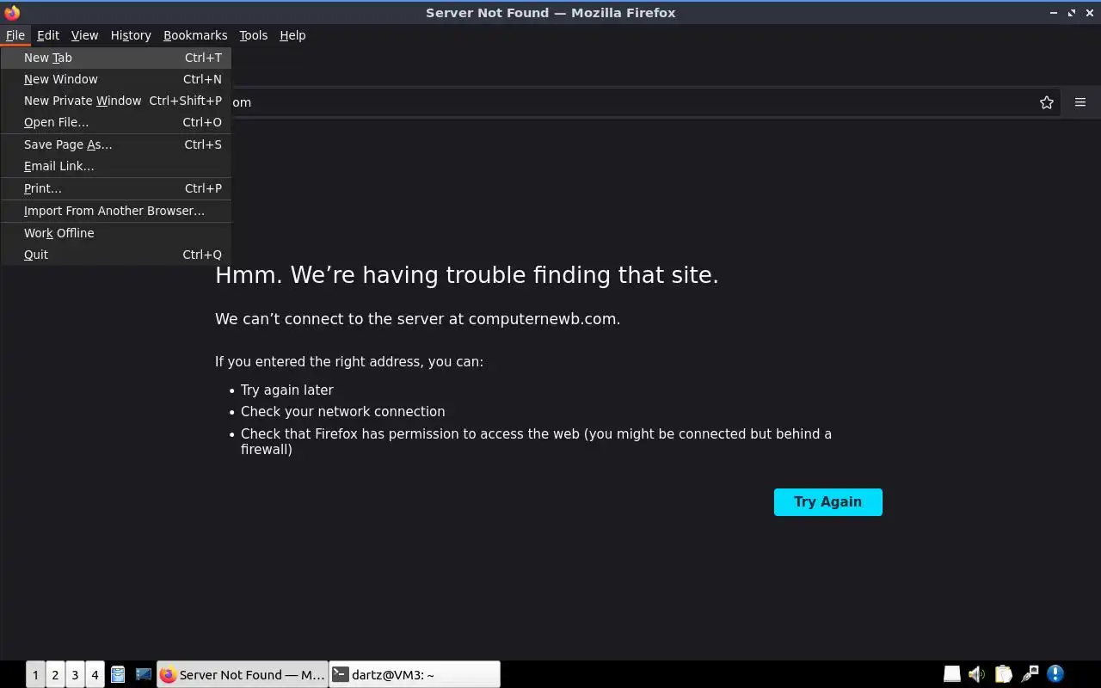1101x688 pixels.
Task: Open the Tools menu
Action: pos(254,35)
